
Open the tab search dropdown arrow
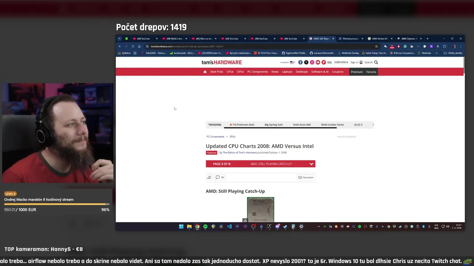[x=119, y=38]
